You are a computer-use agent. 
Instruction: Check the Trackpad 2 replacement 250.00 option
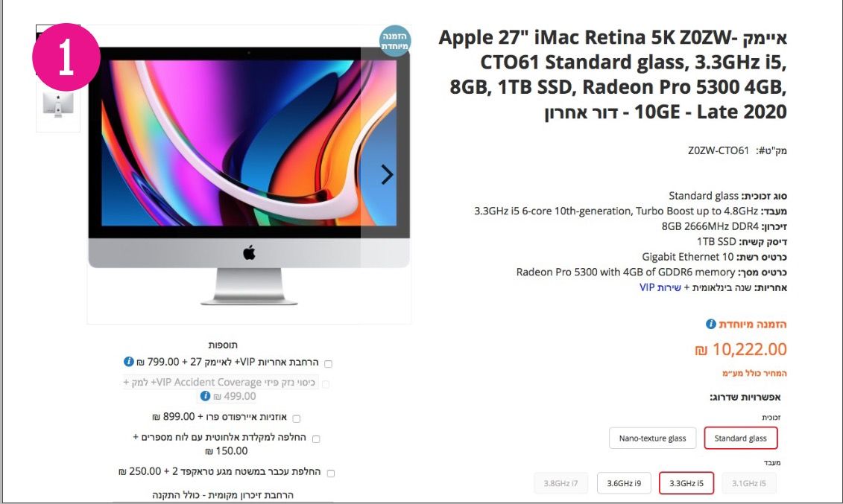331,473
